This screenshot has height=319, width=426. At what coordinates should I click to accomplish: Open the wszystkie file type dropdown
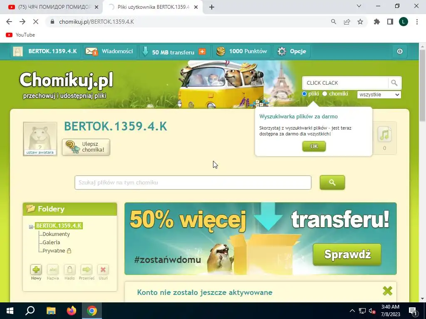[379, 95]
